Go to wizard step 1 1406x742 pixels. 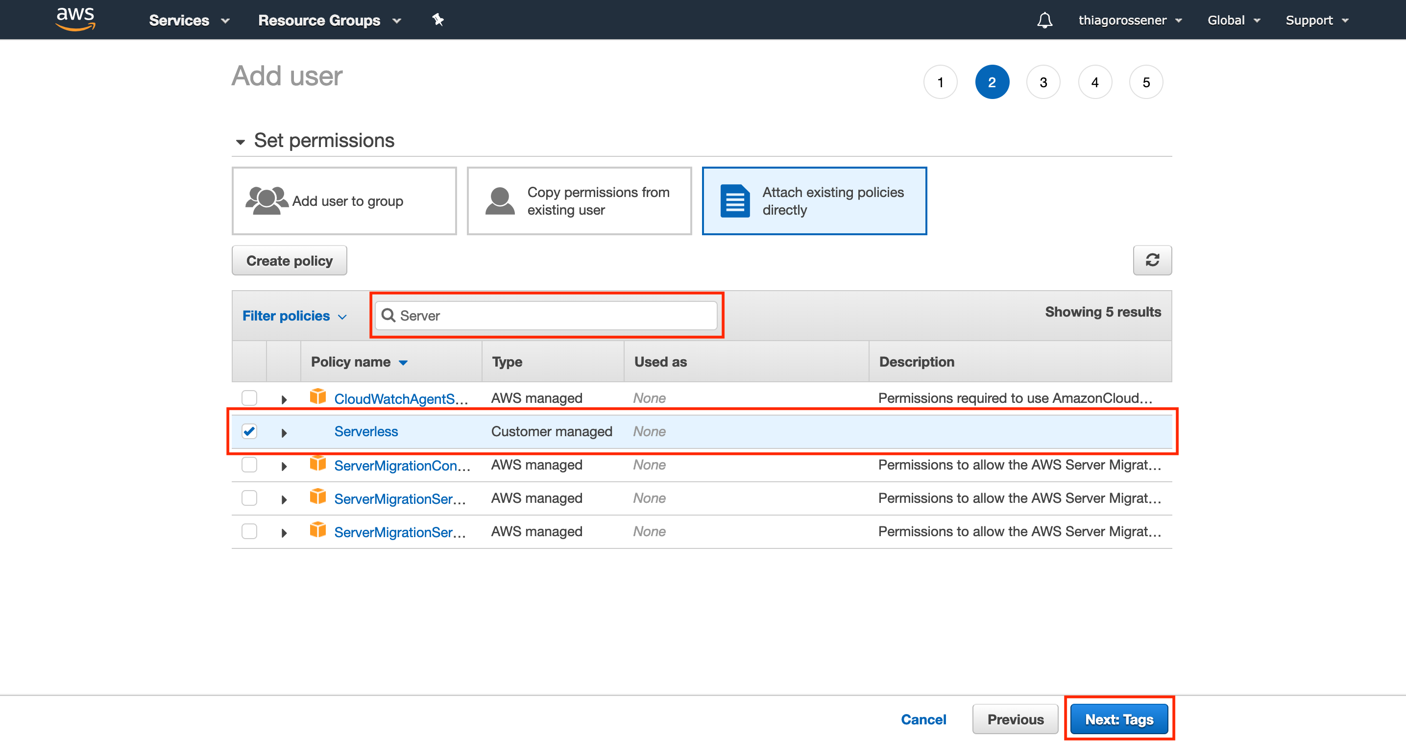click(x=940, y=82)
